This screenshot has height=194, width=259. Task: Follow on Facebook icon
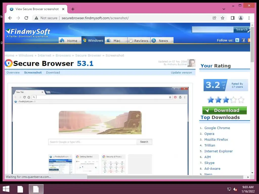244,40
